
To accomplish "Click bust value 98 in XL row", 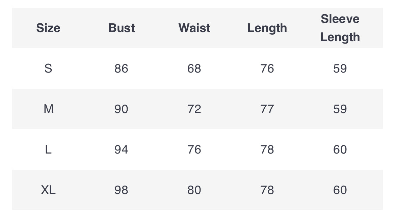I will [121, 190].
